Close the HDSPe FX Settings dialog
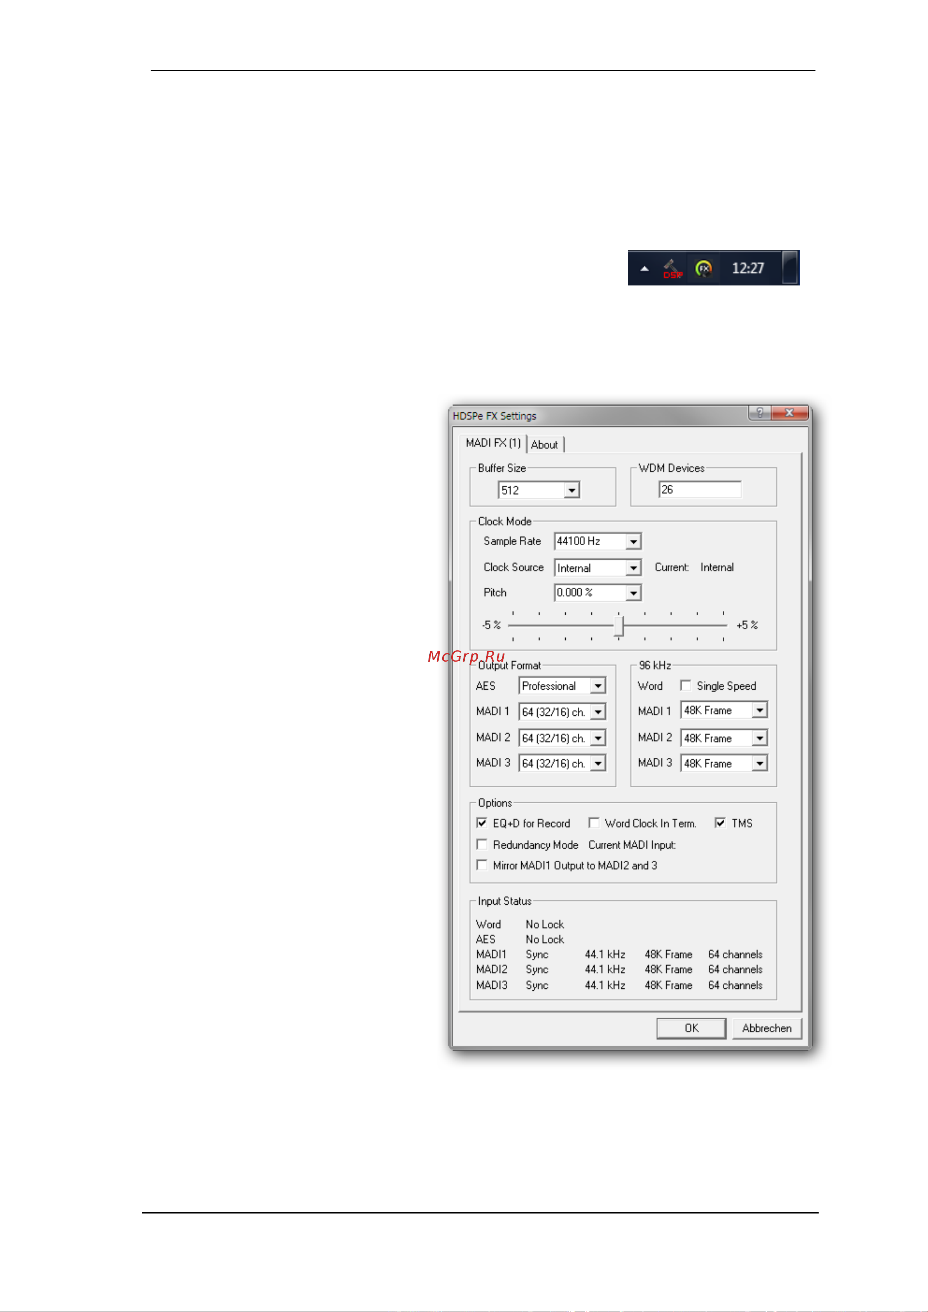This screenshot has width=928, height=1312. (x=790, y=412)
